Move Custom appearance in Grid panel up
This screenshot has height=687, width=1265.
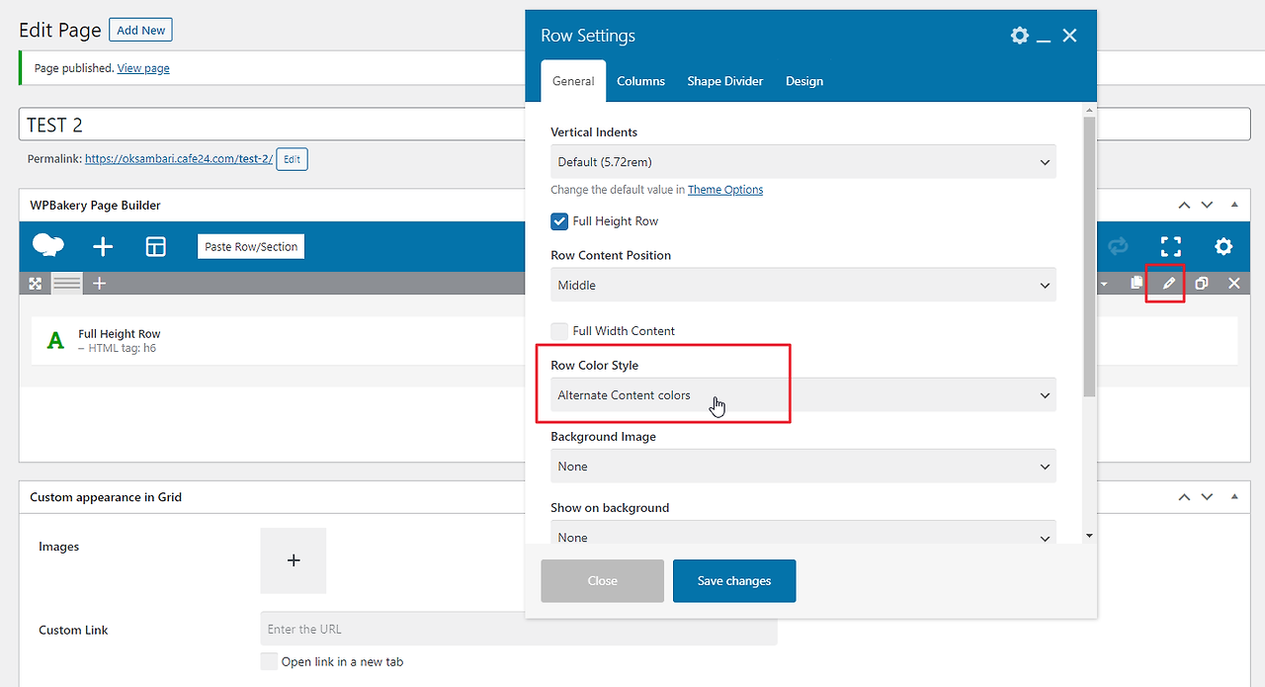point(1184,497)
